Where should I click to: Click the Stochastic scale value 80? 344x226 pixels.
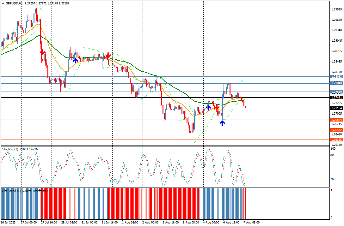click(x=332, y=155)
